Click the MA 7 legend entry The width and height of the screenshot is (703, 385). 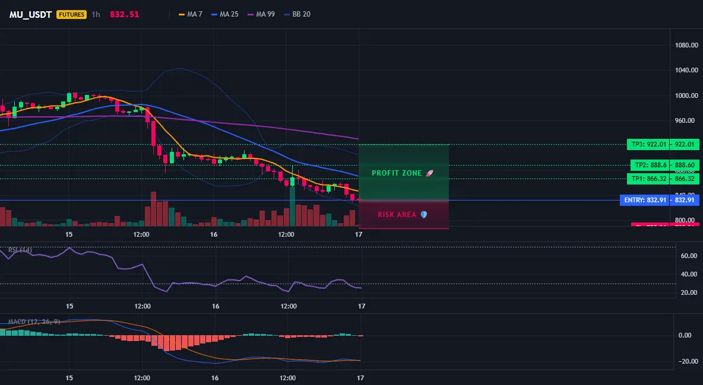191,14
